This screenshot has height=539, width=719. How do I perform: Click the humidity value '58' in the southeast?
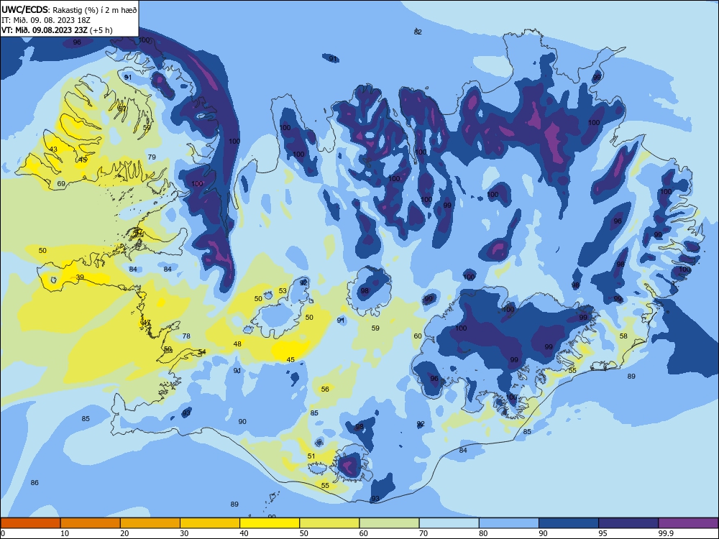click(x=623, y=336)
